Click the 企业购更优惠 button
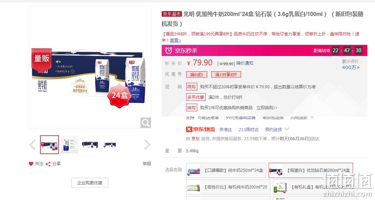 click(90, 183)
